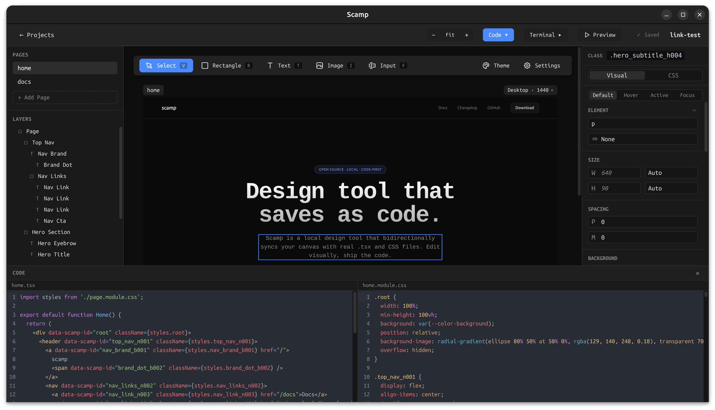Image resolution: width=715 pixels, height=410 pixels.
Task: Close the Code panel
Action: coord(697,273)
